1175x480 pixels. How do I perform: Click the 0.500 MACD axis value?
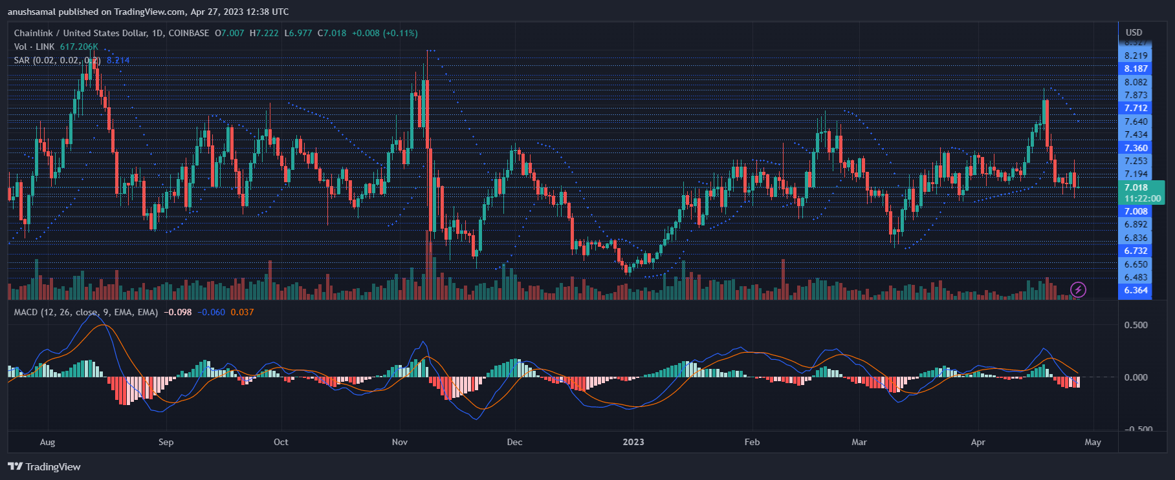coord(1136,325)
